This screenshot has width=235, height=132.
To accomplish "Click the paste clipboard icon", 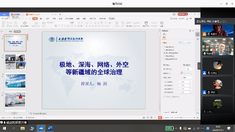I will click(3, 24).
